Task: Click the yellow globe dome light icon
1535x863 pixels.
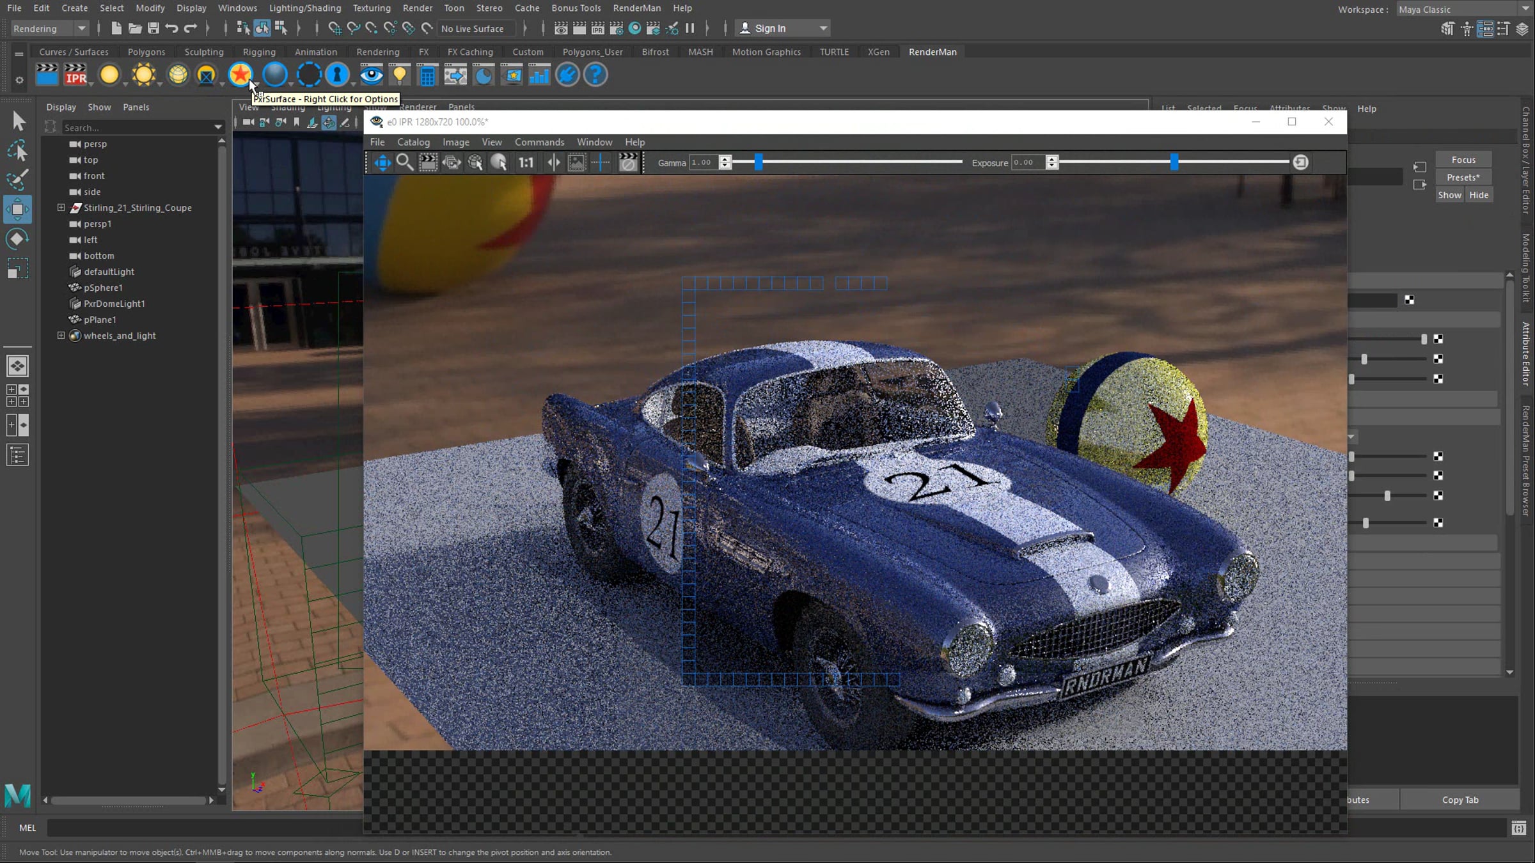Action: click(x=178, y=75)
